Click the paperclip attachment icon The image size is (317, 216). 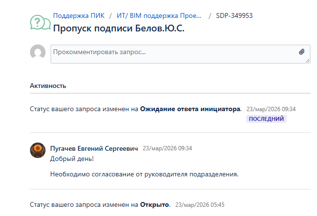tap(302, 52)
